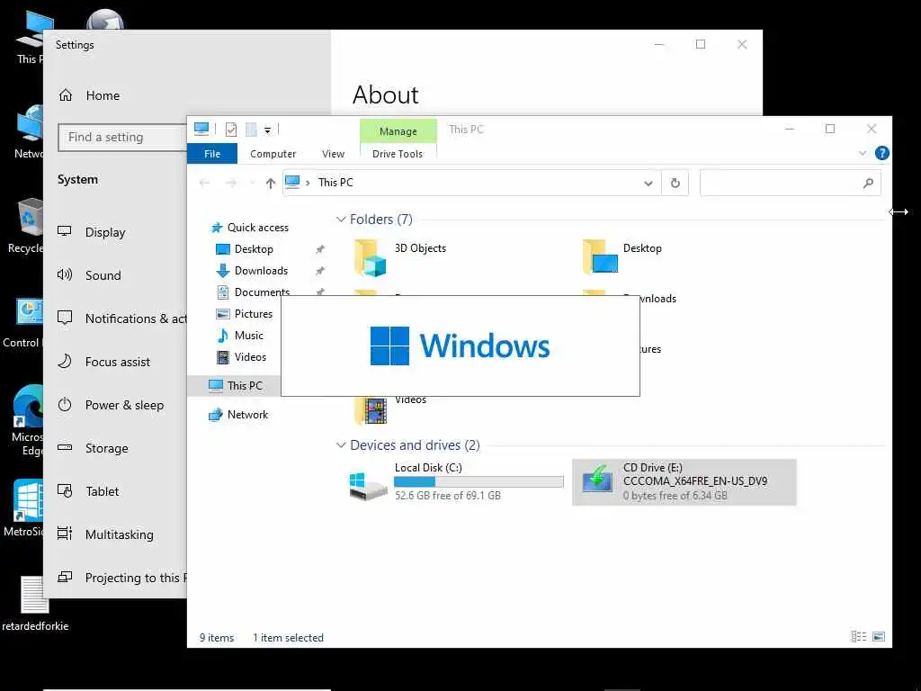The width and height of the screenshot is (921, 691).
Task: Go up one level with Up arrow
Action: tap(270, 184)
